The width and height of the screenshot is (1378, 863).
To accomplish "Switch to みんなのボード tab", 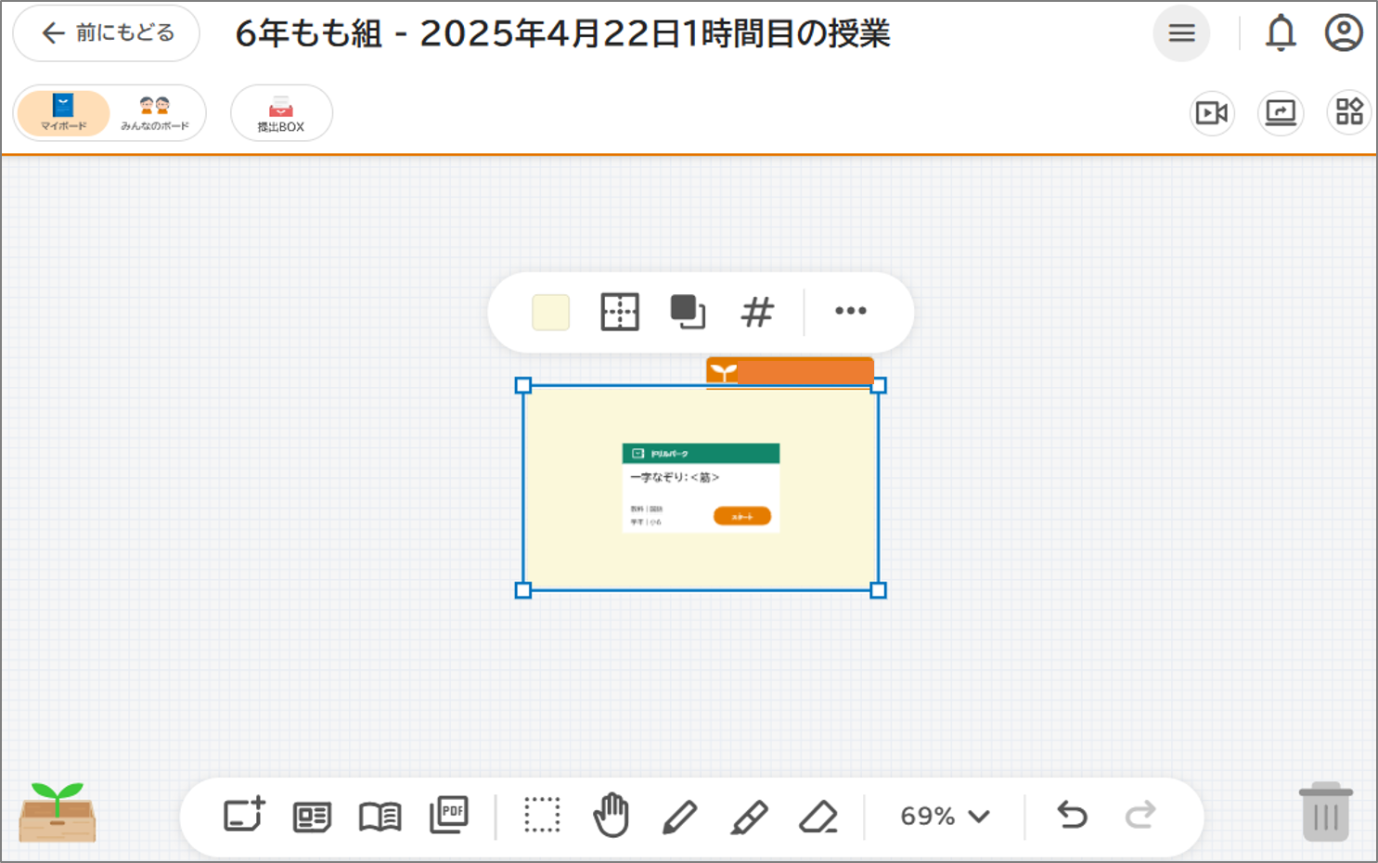I will point(155,113).
